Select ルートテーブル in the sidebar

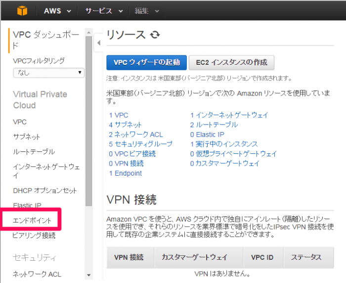34,151
